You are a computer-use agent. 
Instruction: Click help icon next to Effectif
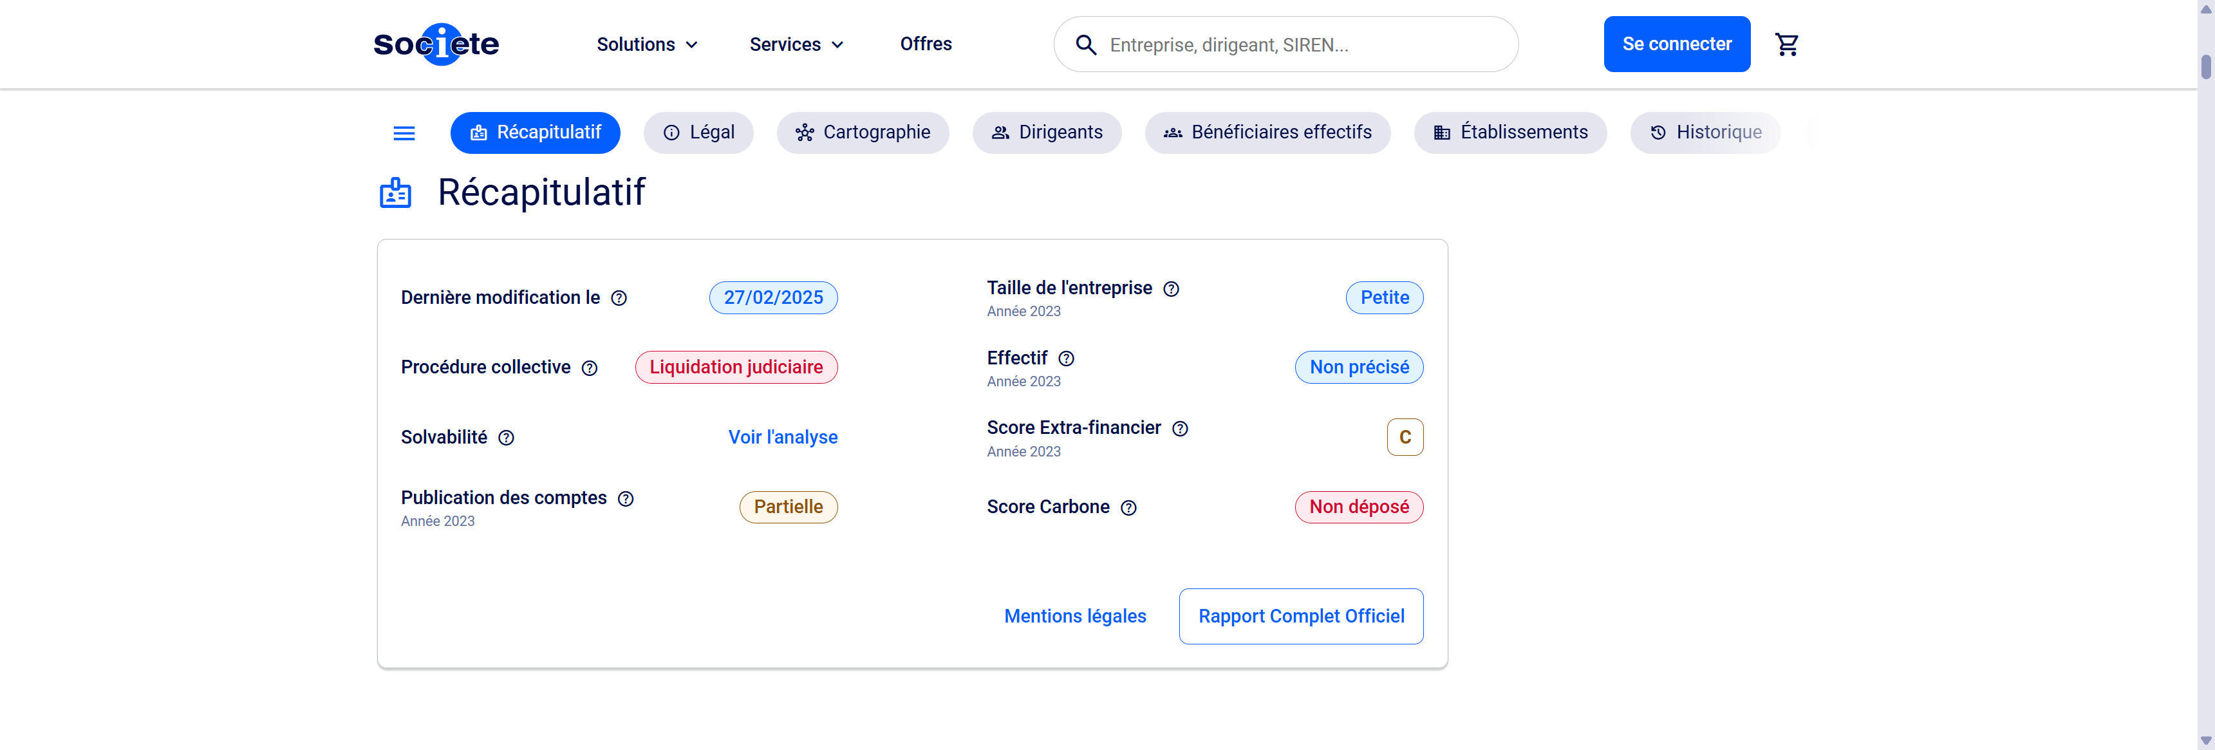coord(1066,359)
